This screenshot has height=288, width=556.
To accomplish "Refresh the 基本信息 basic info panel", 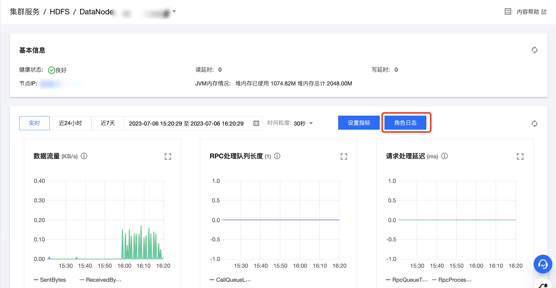I will pos(534,50).
